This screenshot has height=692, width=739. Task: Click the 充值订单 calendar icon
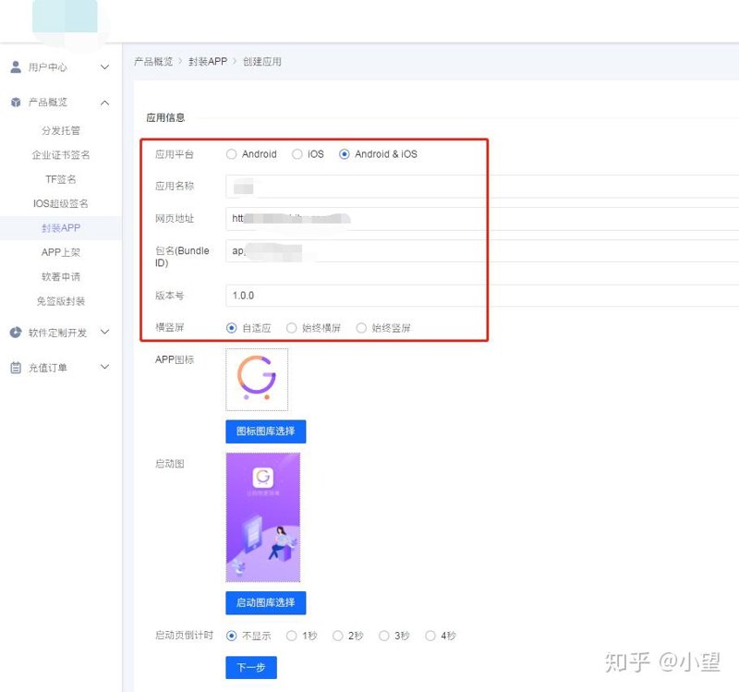[x=16, y=368]
